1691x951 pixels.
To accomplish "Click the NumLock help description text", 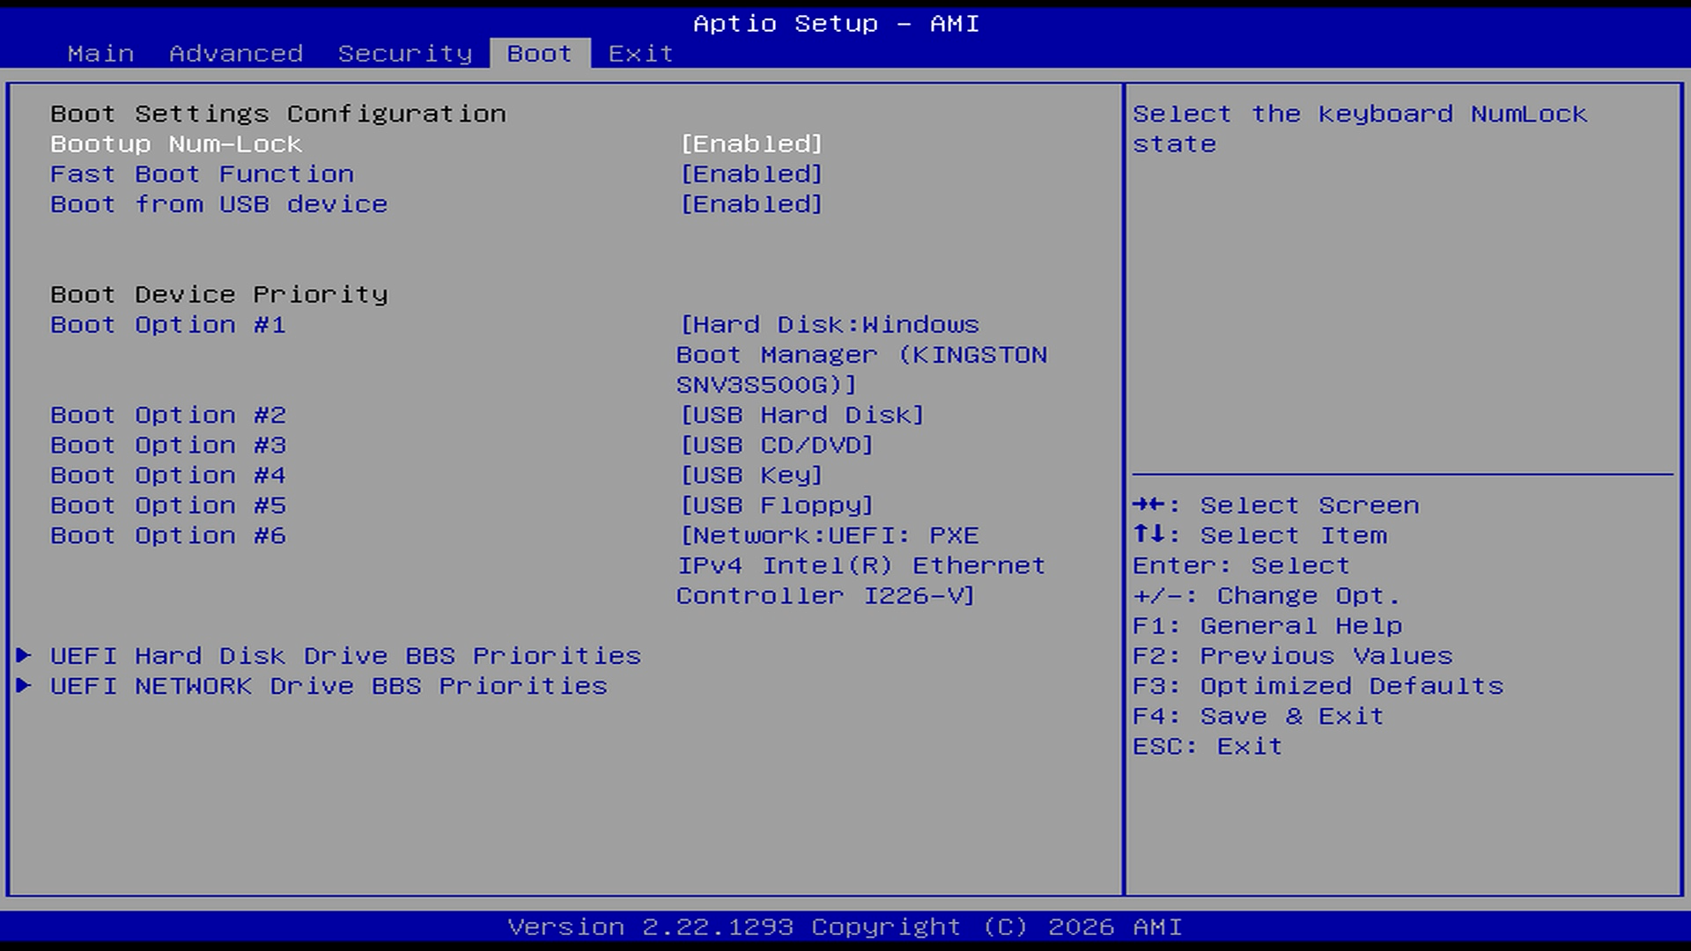I will (1360, 129).
